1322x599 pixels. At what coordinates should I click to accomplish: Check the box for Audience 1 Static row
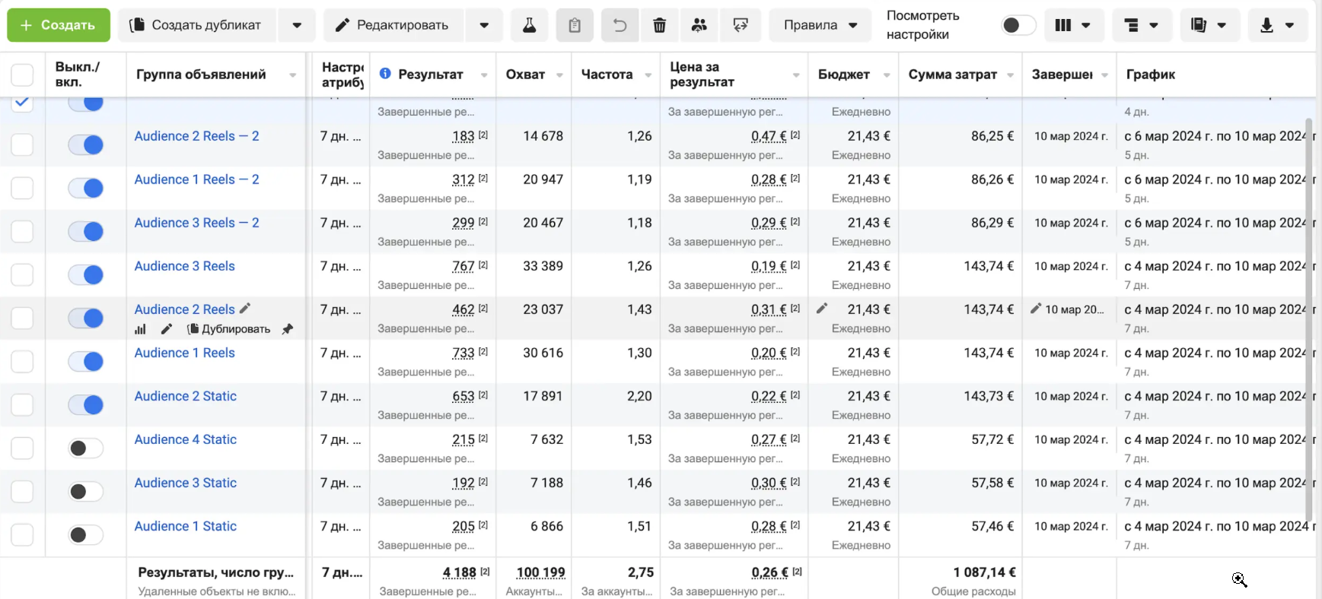pos(22,534)
